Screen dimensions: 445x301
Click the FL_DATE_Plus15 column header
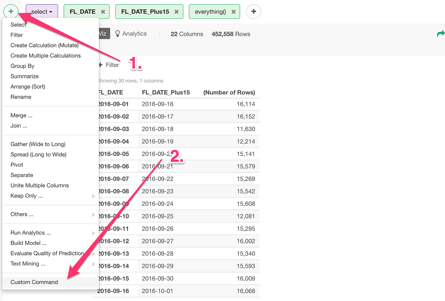click(x=166, y=92)
